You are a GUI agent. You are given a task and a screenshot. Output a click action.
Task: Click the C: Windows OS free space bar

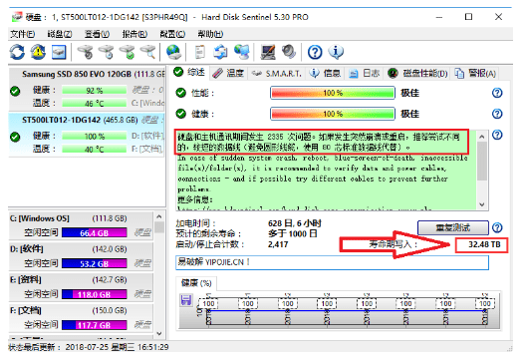tap(95, 233)
